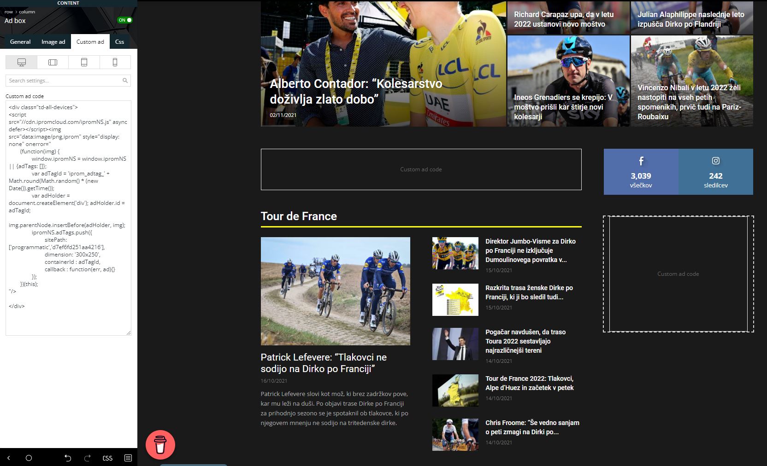Click the circle icon in bottom bar
The width and height of the screenshot is (767, 466).
pyautogui.click(x=29, y=458)
